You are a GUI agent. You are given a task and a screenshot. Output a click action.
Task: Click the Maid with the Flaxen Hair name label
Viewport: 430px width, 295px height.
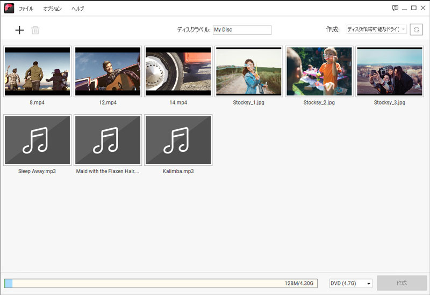pos(107,171)
